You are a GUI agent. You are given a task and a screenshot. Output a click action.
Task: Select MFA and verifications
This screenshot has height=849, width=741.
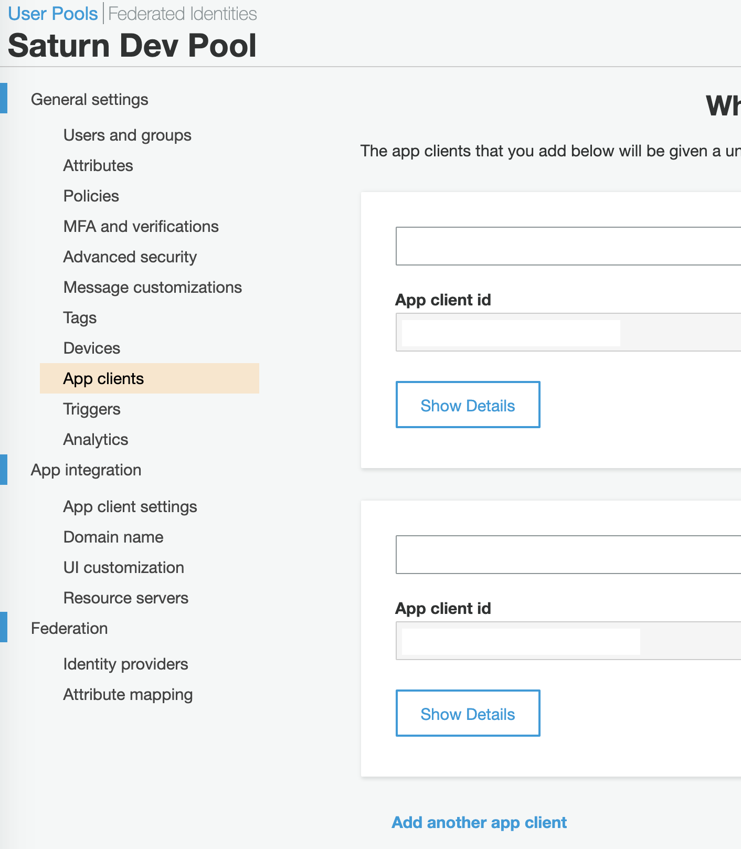141,227
